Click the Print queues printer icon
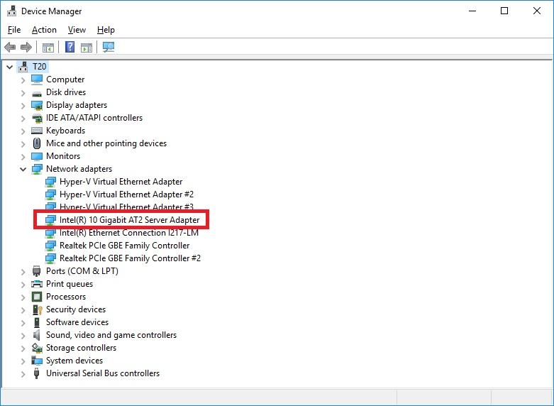 pyautogui.click(x=37, y=284)
